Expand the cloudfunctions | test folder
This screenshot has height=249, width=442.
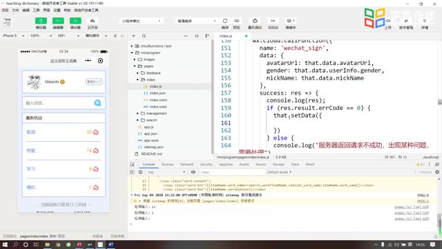tap(132, 46)
